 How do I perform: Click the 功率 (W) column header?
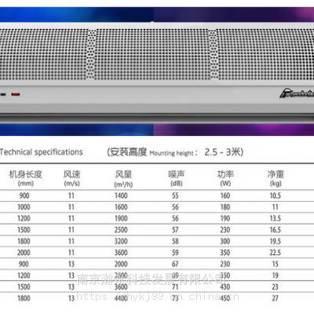(x=225, y=178)
